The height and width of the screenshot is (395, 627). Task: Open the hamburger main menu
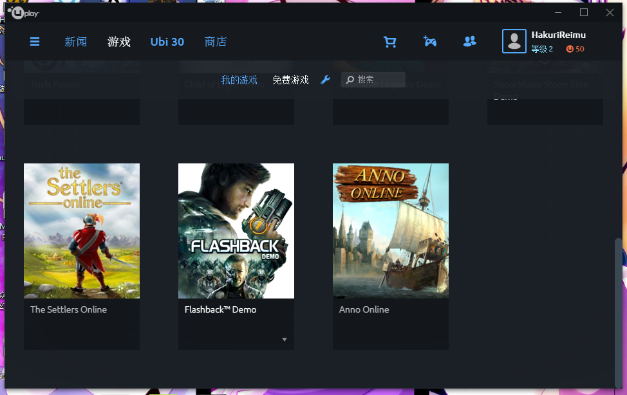click(35, 42)
